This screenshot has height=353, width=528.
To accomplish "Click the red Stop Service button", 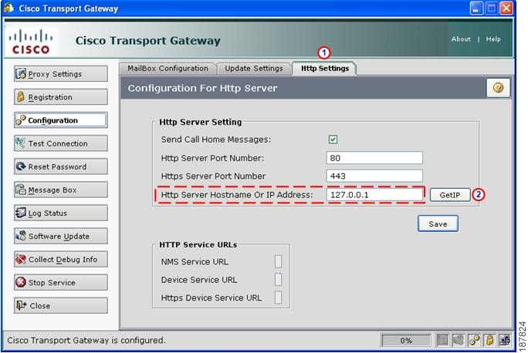I will [61, 282].
